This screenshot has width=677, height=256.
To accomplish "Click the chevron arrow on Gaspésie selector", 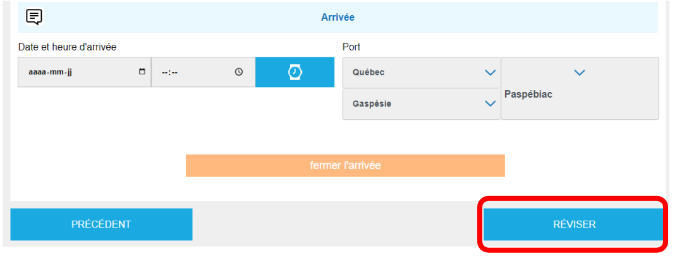I will pos(490,104).
